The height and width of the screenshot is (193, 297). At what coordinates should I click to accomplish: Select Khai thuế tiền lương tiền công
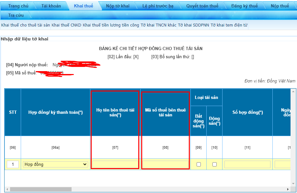click(111, 25)
